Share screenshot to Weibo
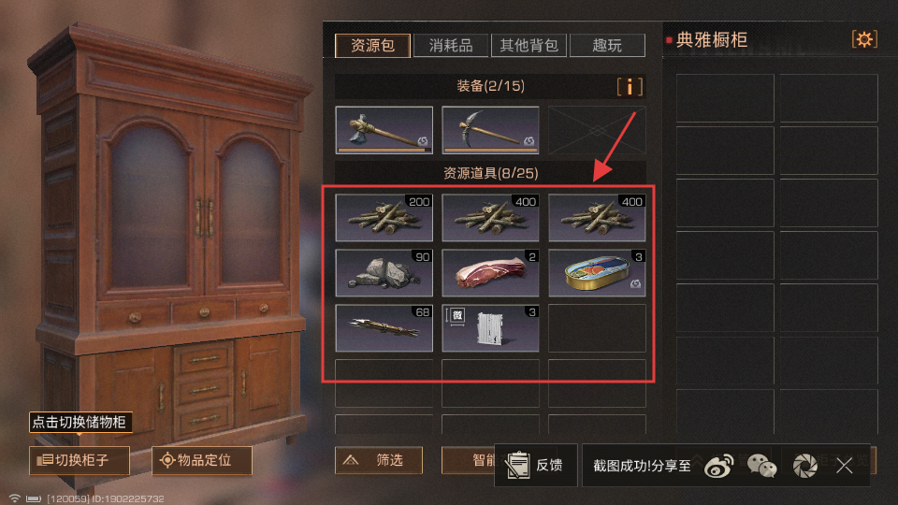 tap(718, 466)
